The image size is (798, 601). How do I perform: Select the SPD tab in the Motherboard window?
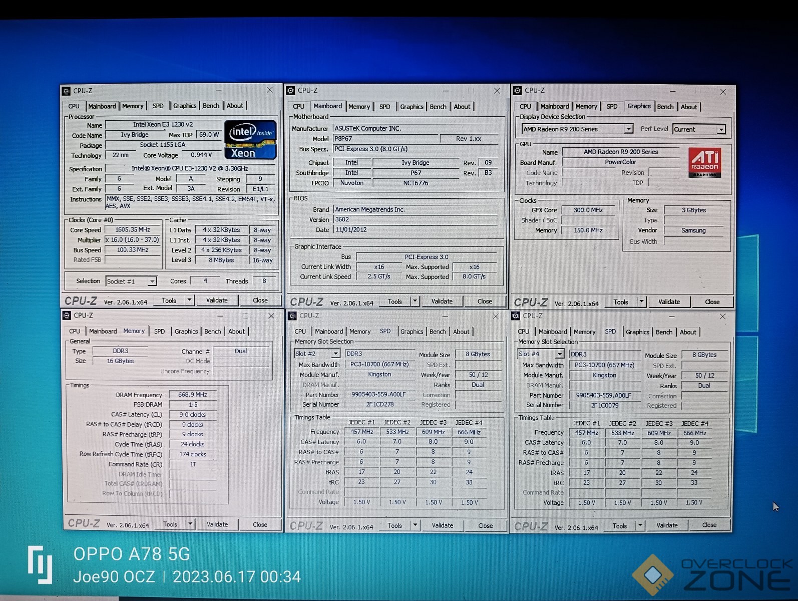coord(384,107)
